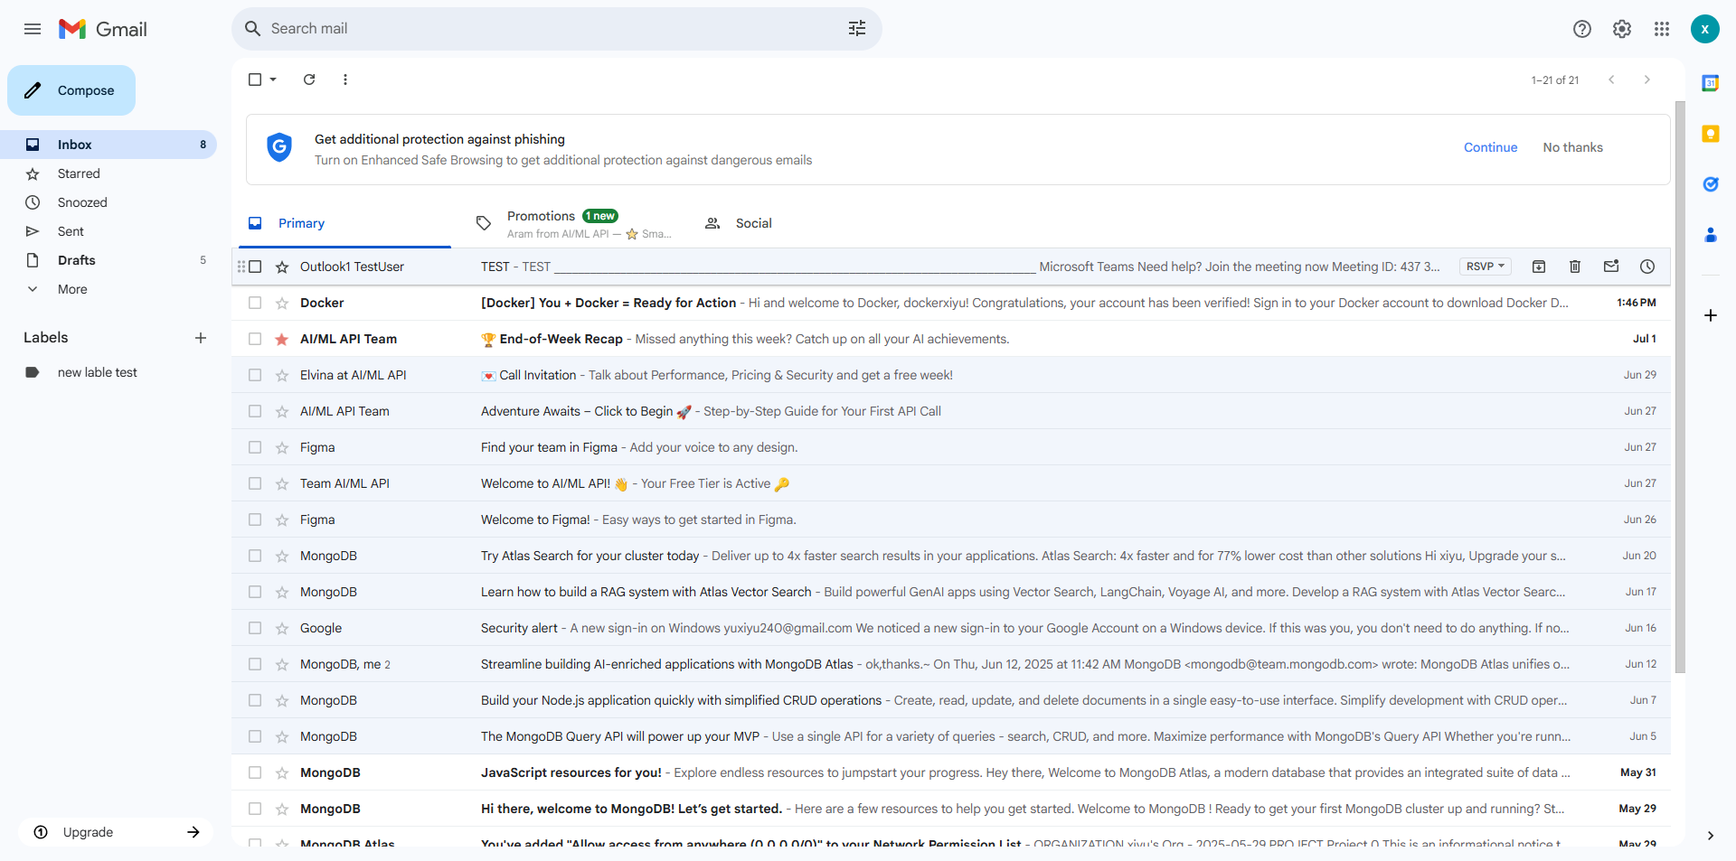Screen dimensions: 1736x861
Task: Select the Adventure Awaits email checkbox
Action: pos(255,411)
